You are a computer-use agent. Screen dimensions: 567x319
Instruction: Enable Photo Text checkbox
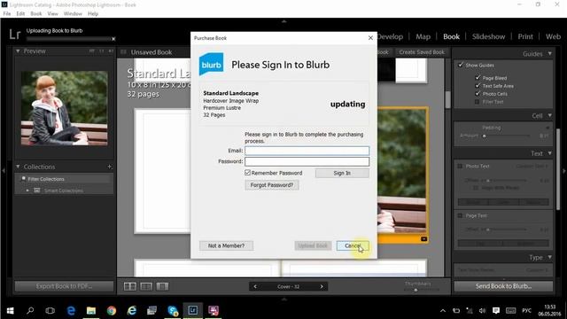(x=460, y=166)
